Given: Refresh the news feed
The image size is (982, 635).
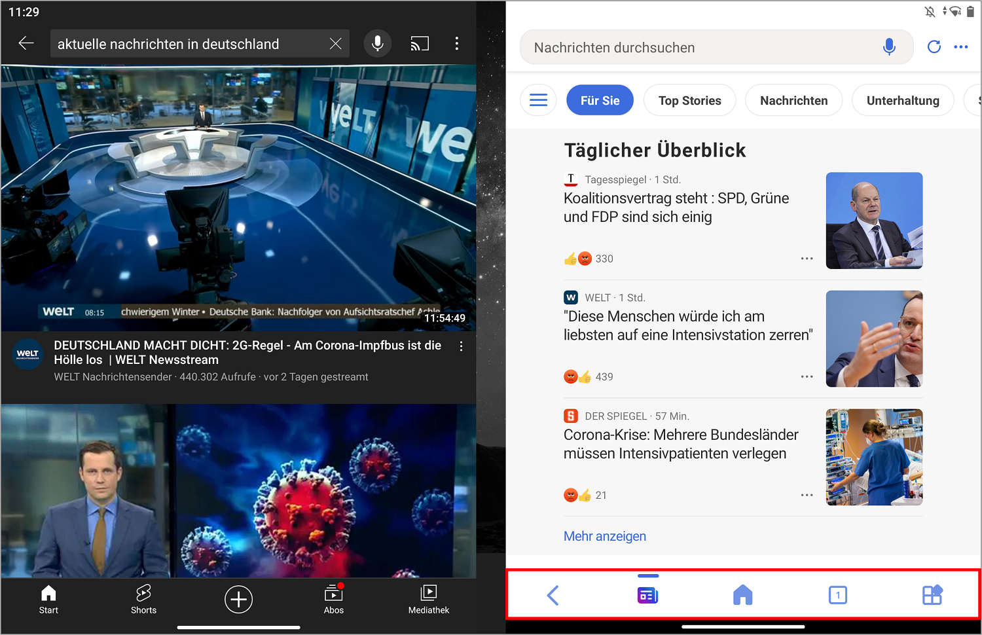Looking at the screenshot, I should tap(934, 46).
